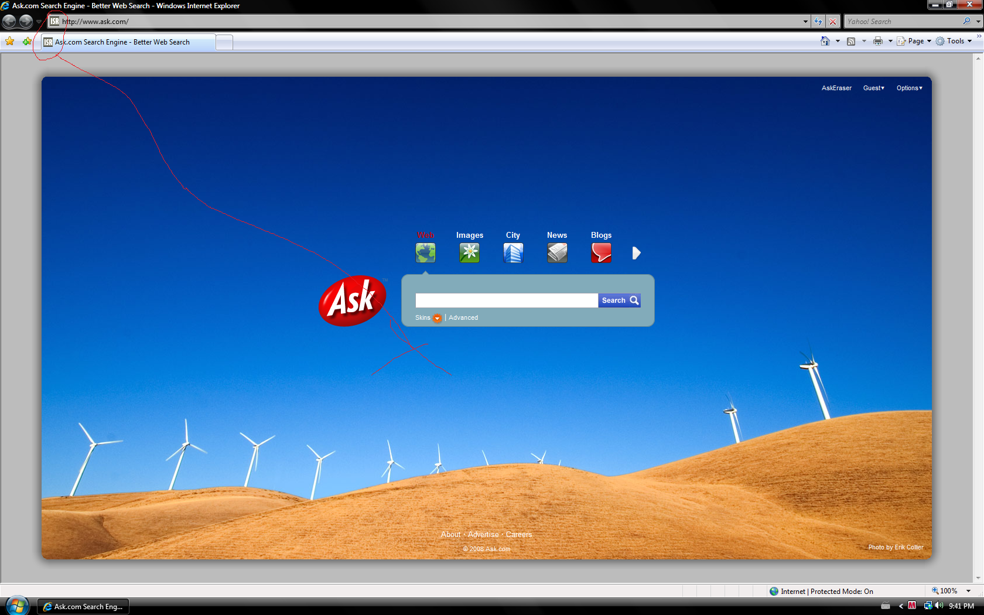
Task: Open the Advertise link
Action: (x=483, y=534)
